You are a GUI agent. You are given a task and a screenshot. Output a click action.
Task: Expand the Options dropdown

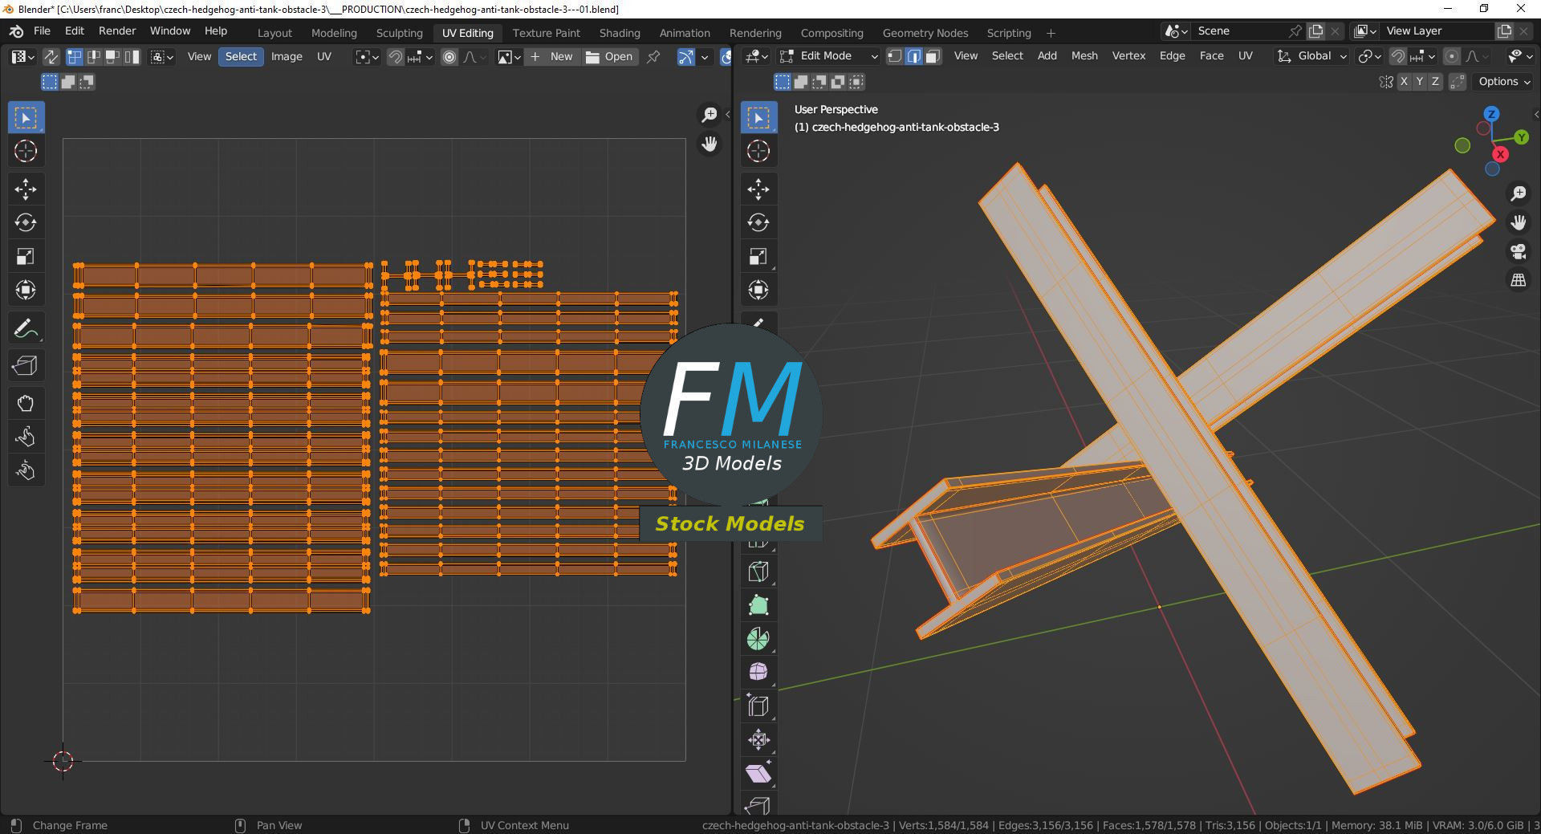(x=1504, y=81)
